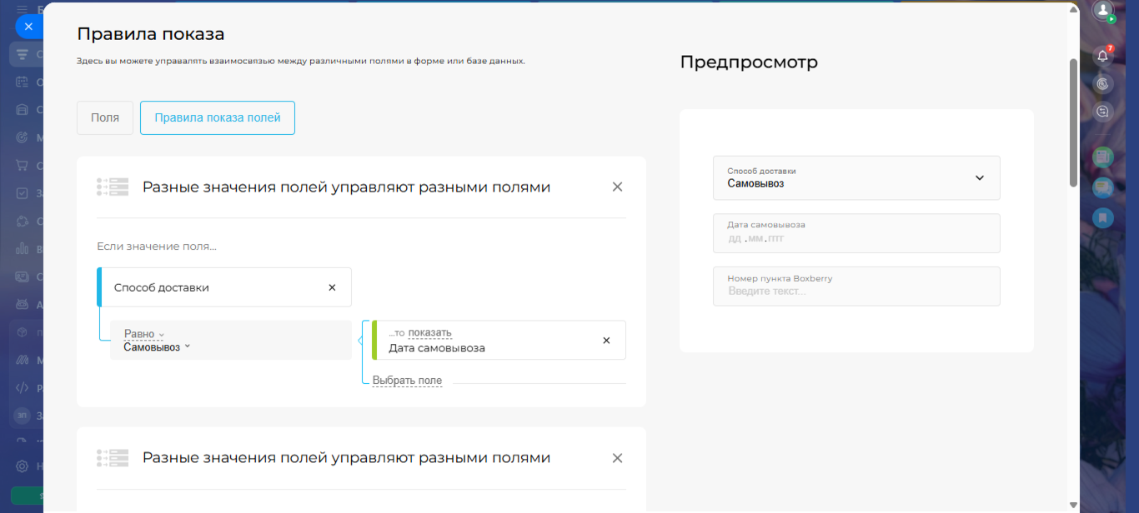Delete the first display rule card
1139x513 pixels.
[617, 187]
